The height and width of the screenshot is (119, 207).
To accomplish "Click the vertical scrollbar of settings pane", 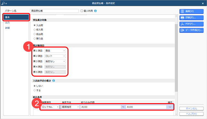I will click(x=176, y=58).
